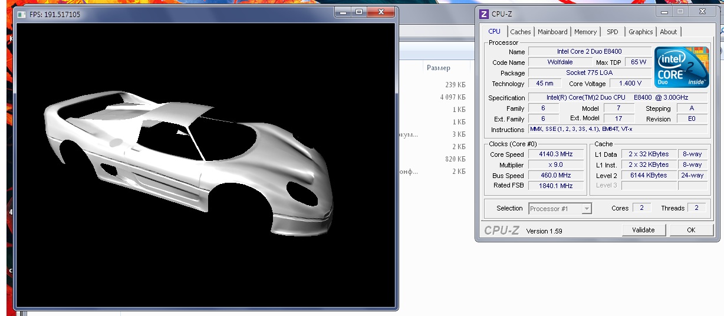Click the Размер column header
This screenshot has height=316, width=724.
(438, 68)
